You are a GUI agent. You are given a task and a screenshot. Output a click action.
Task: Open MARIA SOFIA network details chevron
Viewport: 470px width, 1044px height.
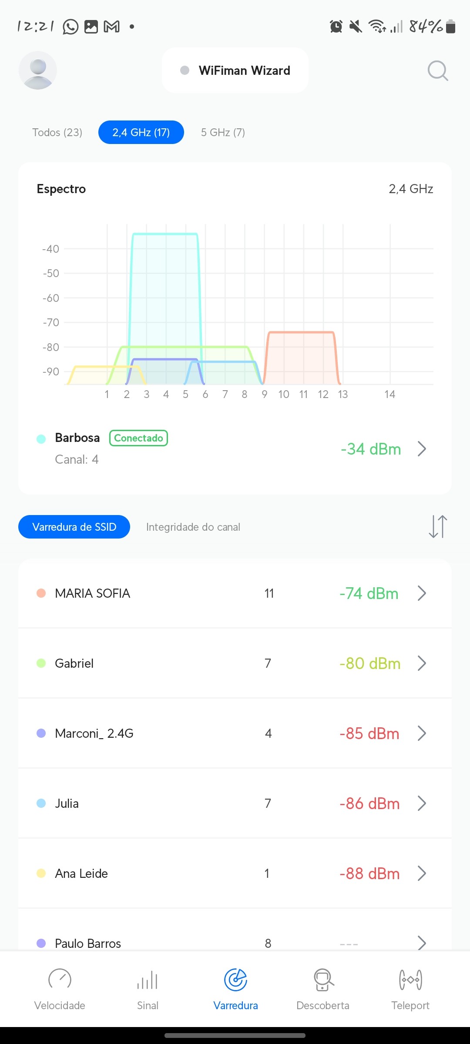421,593
